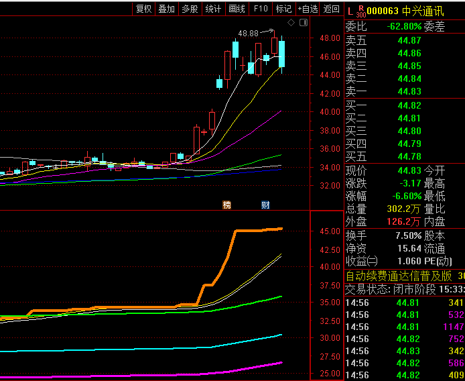Open the 统计 statistics tool
The width and height of the screenshot is (465, 381).
point(213,9)
